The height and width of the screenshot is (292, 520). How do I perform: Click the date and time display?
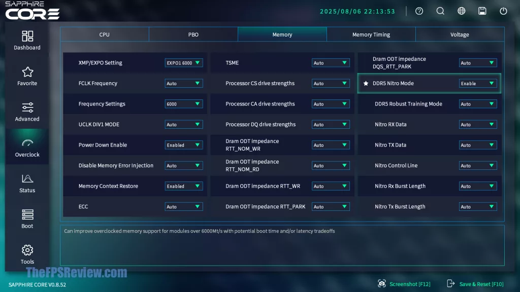(x=357, y=11)
